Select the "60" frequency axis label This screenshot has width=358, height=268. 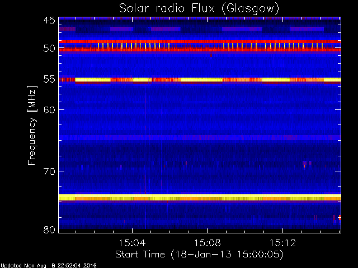(x=49, y=110)
